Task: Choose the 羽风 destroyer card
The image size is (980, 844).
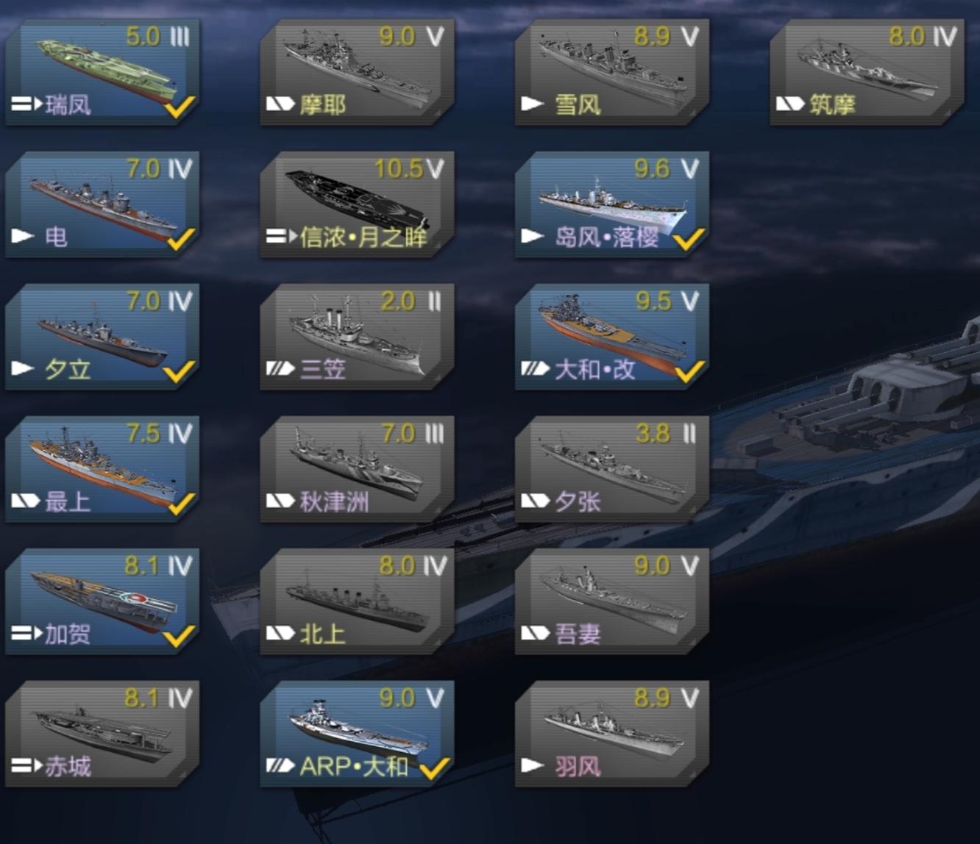Action: pyautogui.click(x=612, y=734)
